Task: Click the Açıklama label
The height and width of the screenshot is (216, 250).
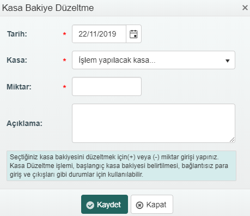Action: [25, 123]
